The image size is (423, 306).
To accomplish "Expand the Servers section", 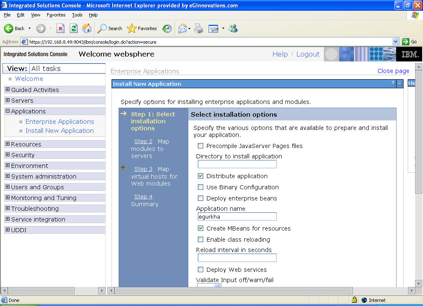I will click(x=7, y=100).
